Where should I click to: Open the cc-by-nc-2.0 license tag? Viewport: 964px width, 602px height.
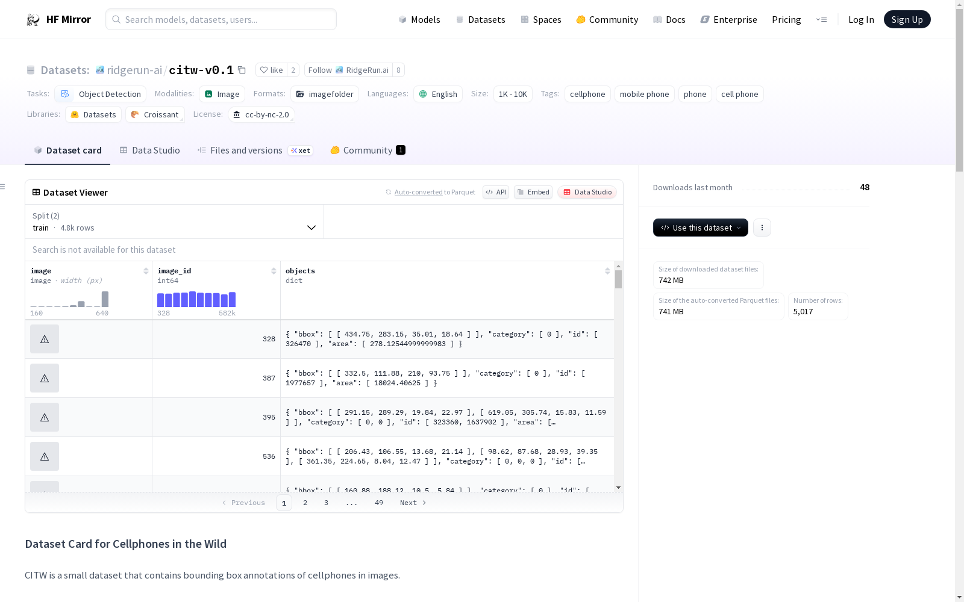click(x=261, y=114)
